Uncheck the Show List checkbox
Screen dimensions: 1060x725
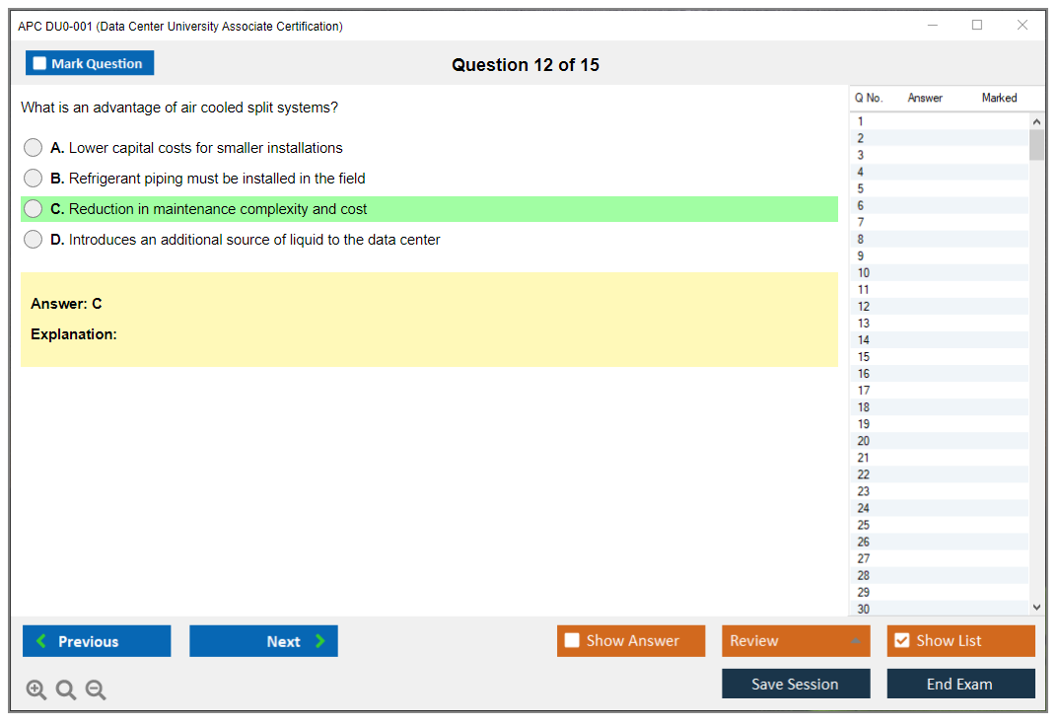[x=901, y=641]
